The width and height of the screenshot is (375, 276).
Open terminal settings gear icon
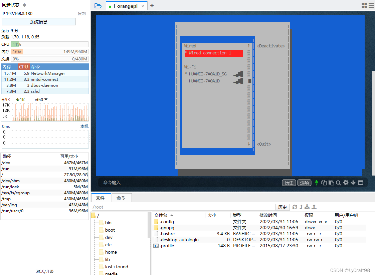[x=346, y=183]
